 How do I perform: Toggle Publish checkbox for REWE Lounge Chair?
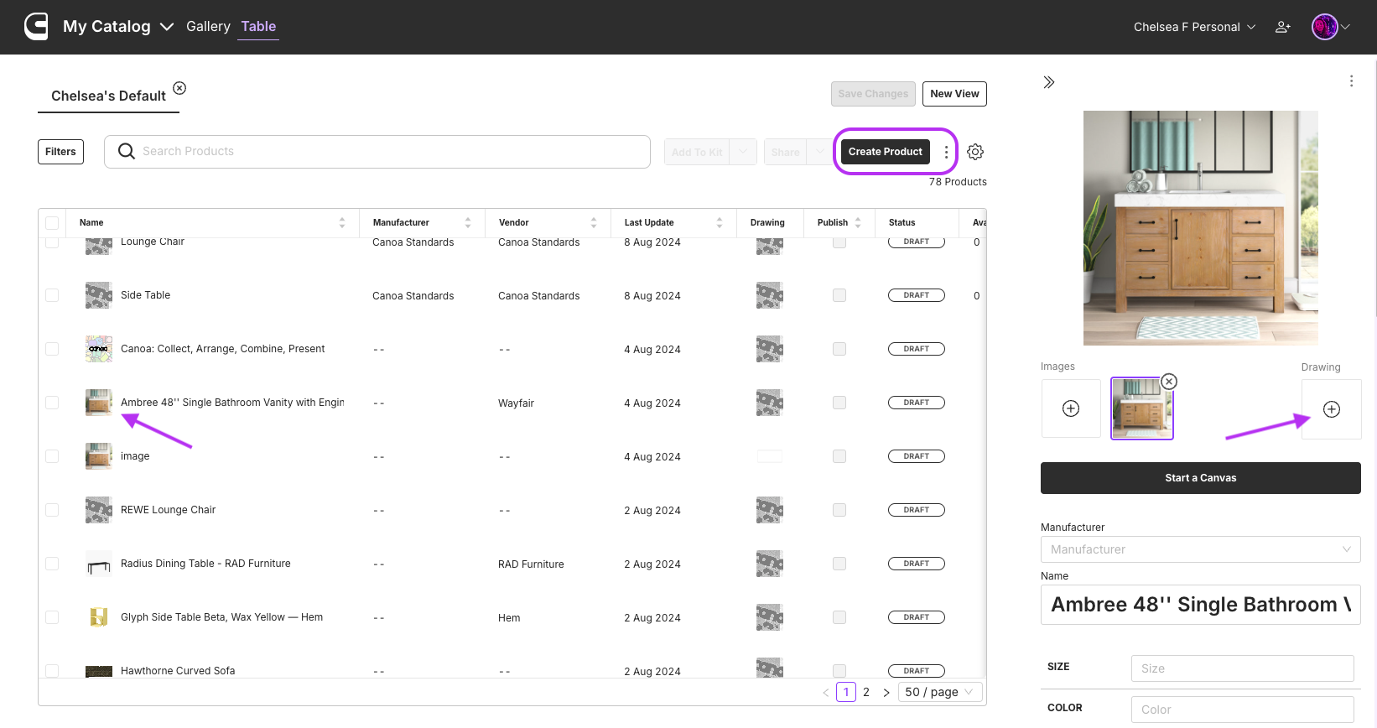coord(839,510)
